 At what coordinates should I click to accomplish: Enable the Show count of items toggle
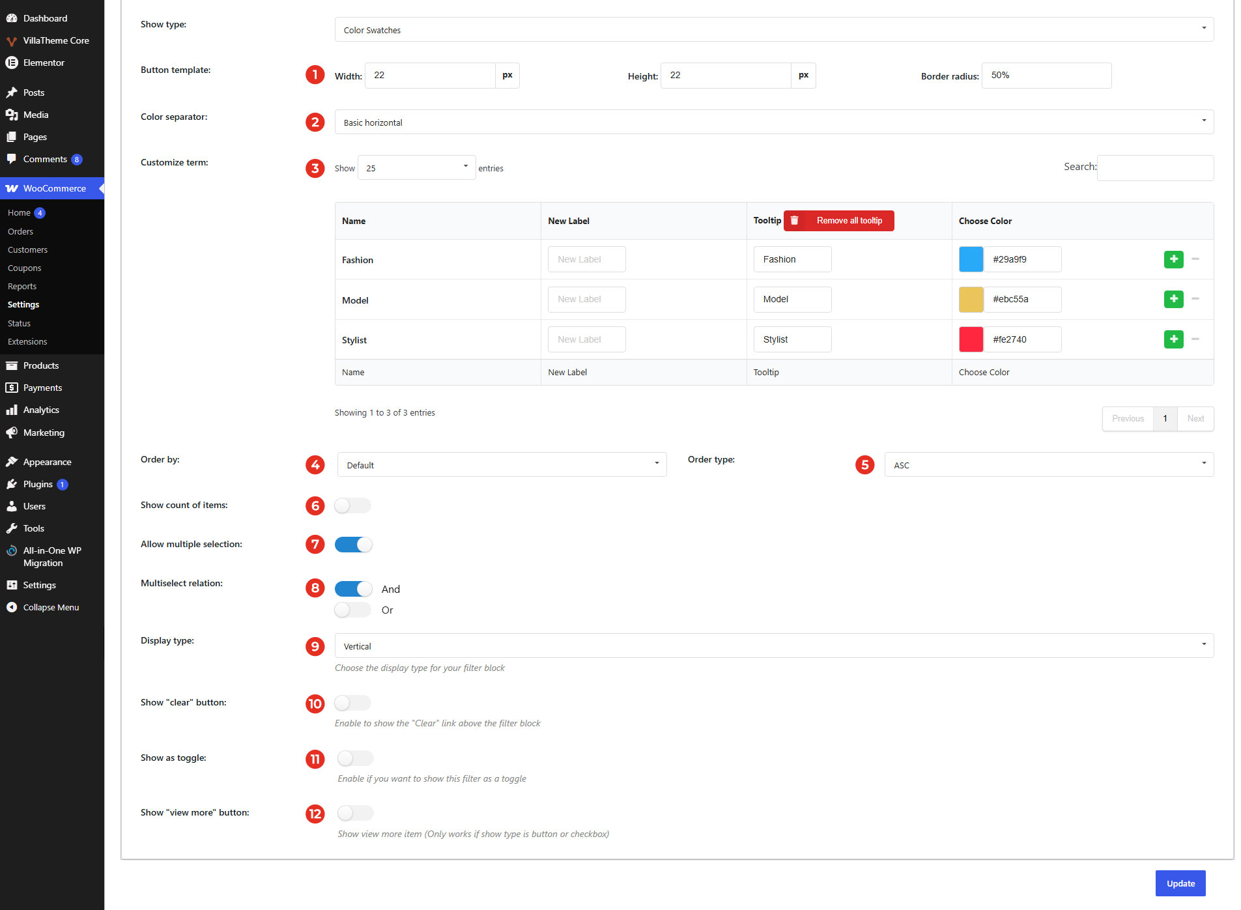coord(353,505)
